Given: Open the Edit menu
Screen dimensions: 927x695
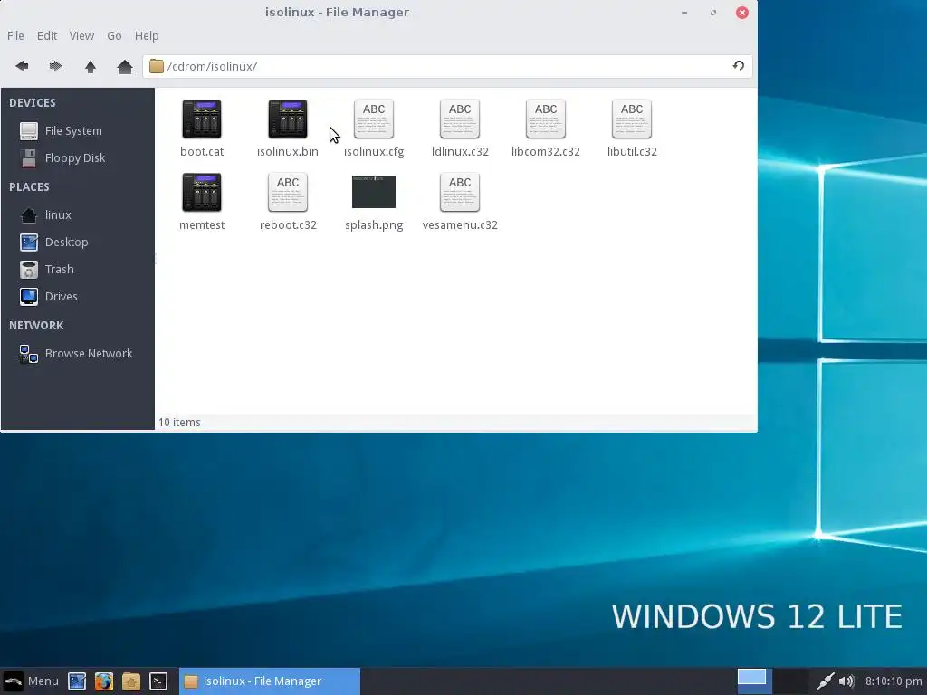Looking at the screenshot, I should [47, 35].
